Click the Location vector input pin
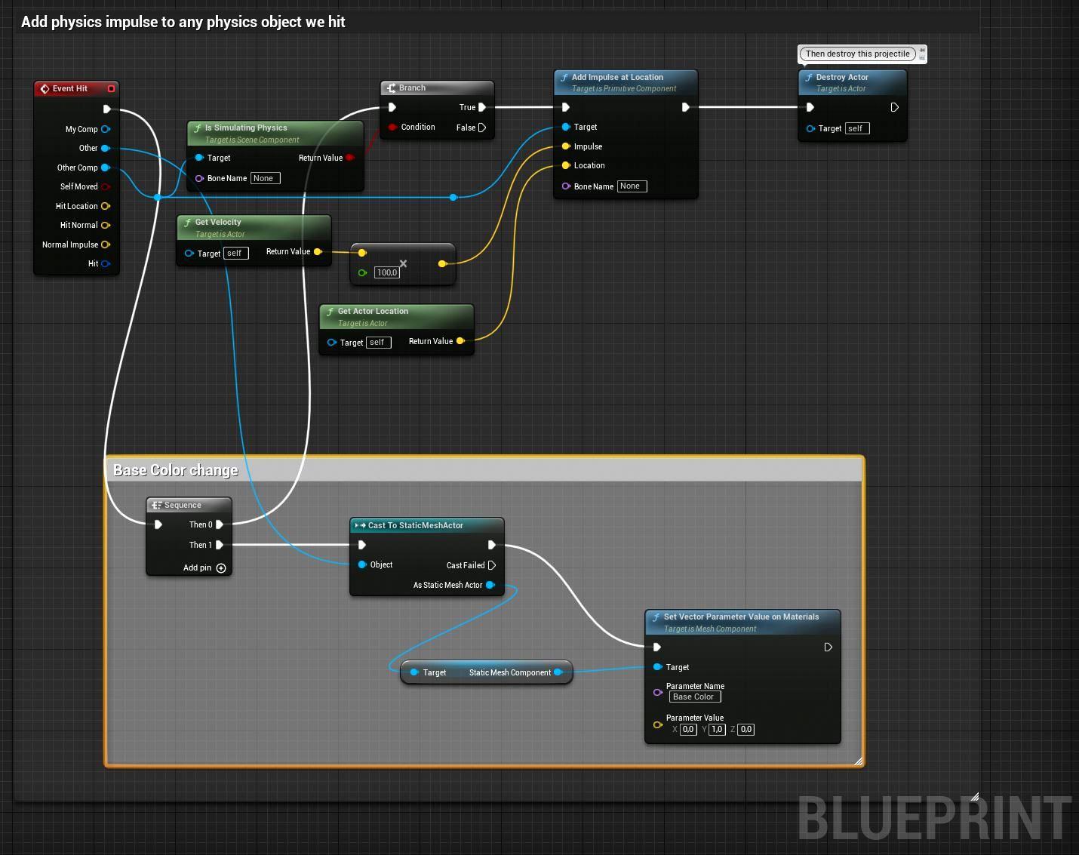This screenshot has height=855, width=1079. [x=566, y=165]
